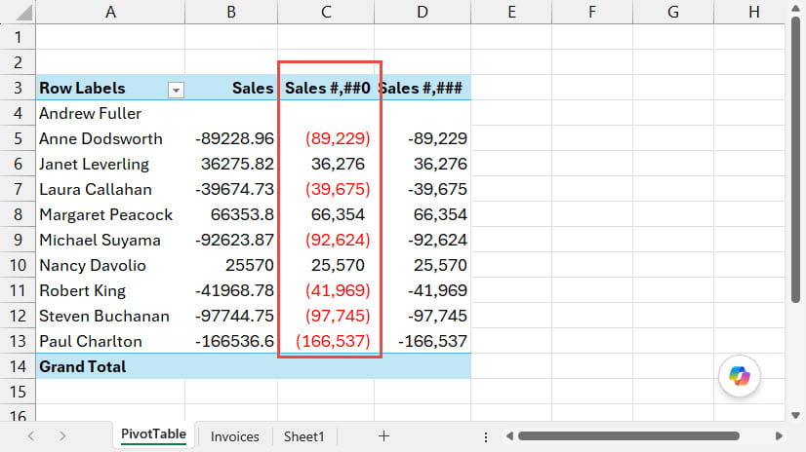The height and width of the screenshot is (452, 806).
Task: Select the cell with -92623.87
Action: click(231, 240)
